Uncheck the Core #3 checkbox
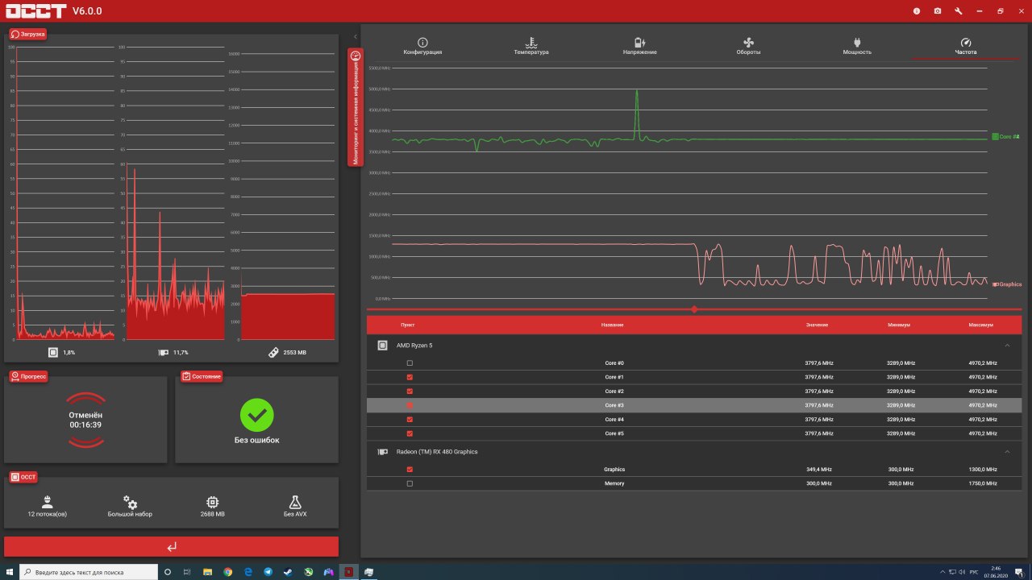Viewport: 1032px width, 580px height. [410, 405]
